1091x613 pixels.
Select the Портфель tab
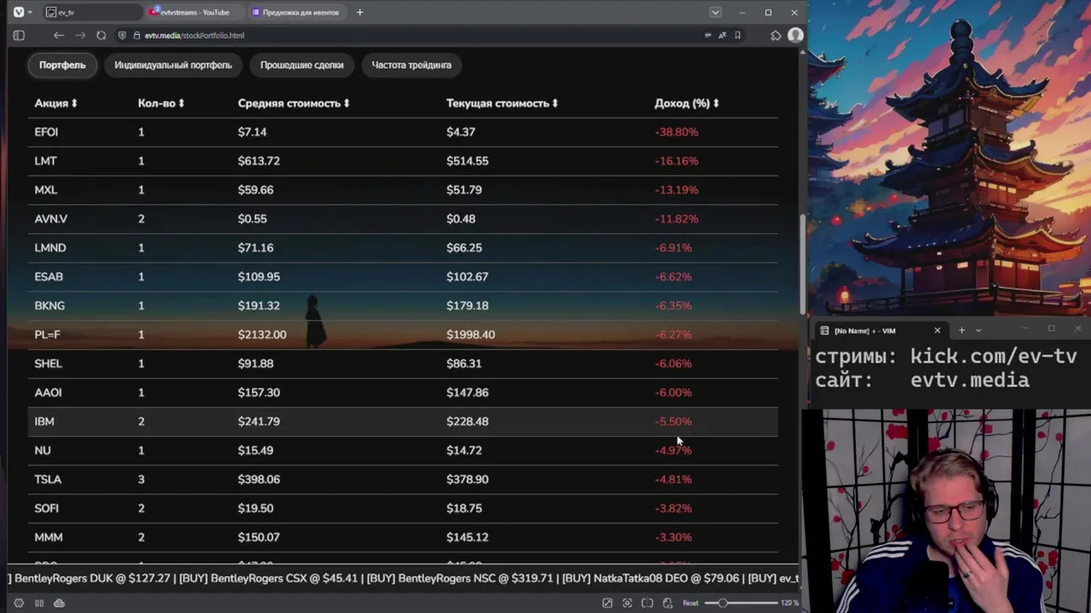pyautogui.click(x=62, y=65)
